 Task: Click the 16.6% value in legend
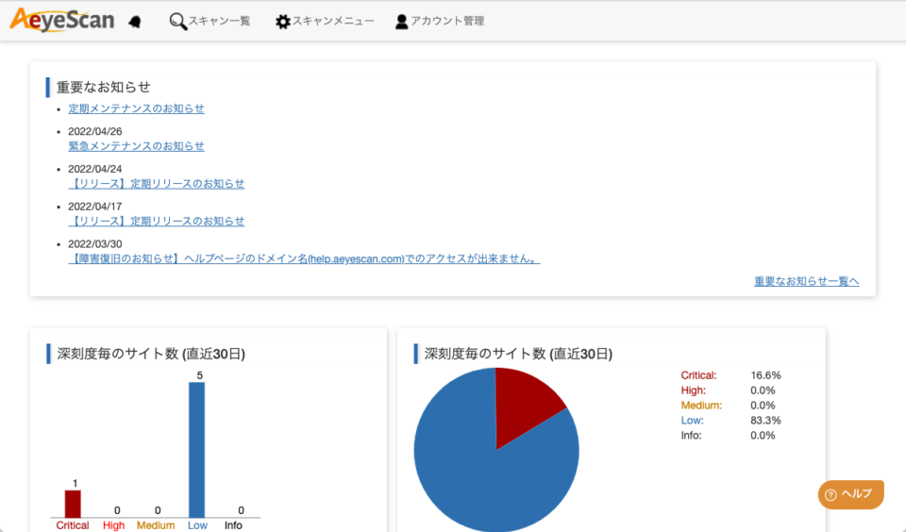tap(765, 375)
